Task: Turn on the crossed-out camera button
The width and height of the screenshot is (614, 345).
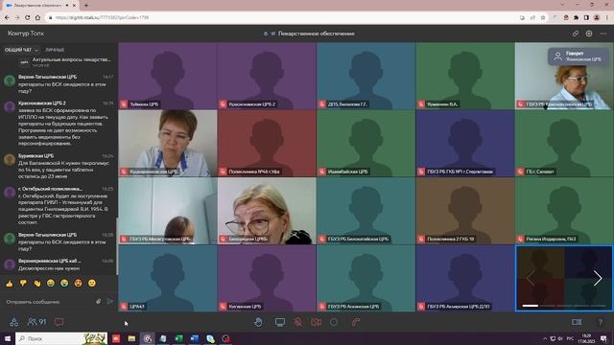Action: pyautogui.click(x=316, y=322)
